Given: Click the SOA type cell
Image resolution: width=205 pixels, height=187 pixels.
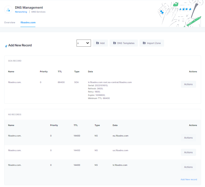Looking at the screenshot, I should pyautogui.click(x=77, y=82).
